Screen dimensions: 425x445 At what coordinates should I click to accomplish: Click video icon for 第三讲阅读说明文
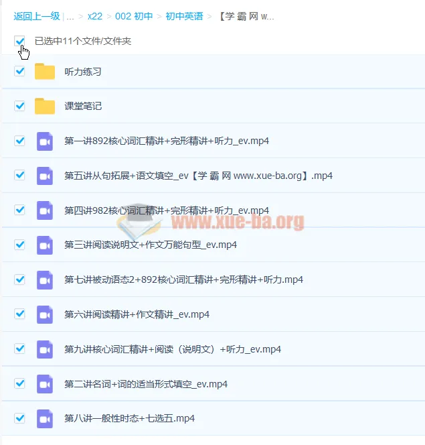(45, 245)
